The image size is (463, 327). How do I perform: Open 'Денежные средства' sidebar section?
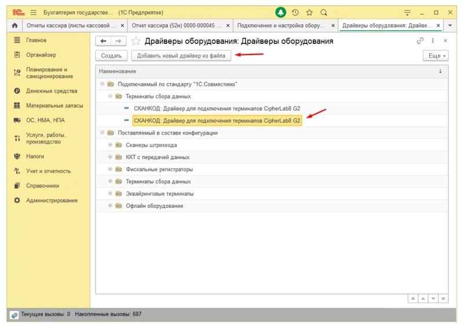51,91
